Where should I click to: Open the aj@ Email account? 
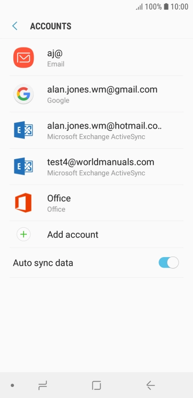(96, 58)
